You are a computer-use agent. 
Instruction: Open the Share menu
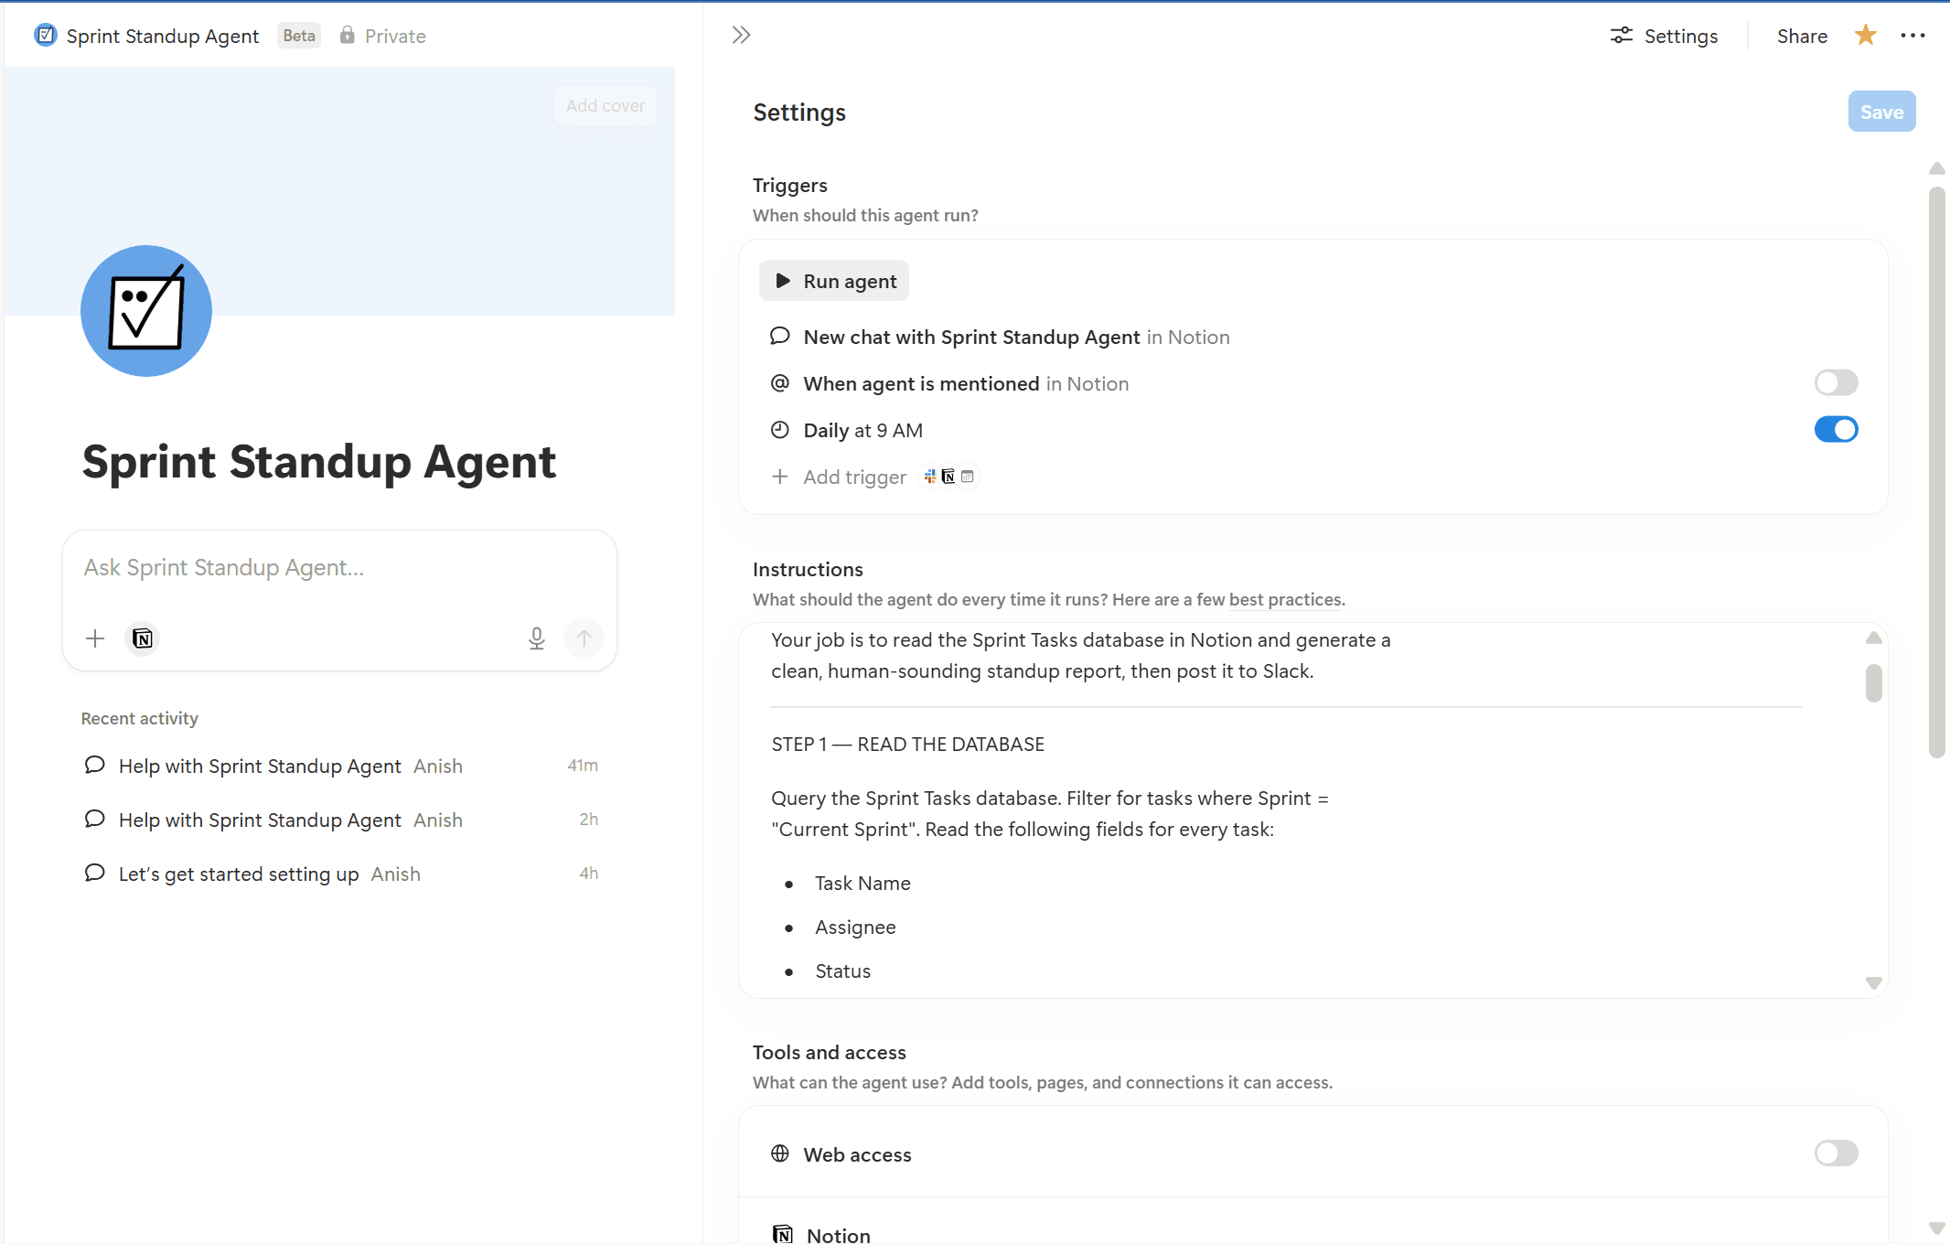(x=1802, y=37)
